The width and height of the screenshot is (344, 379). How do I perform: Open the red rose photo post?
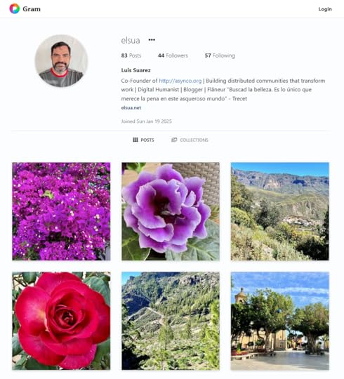coord(61,321)
